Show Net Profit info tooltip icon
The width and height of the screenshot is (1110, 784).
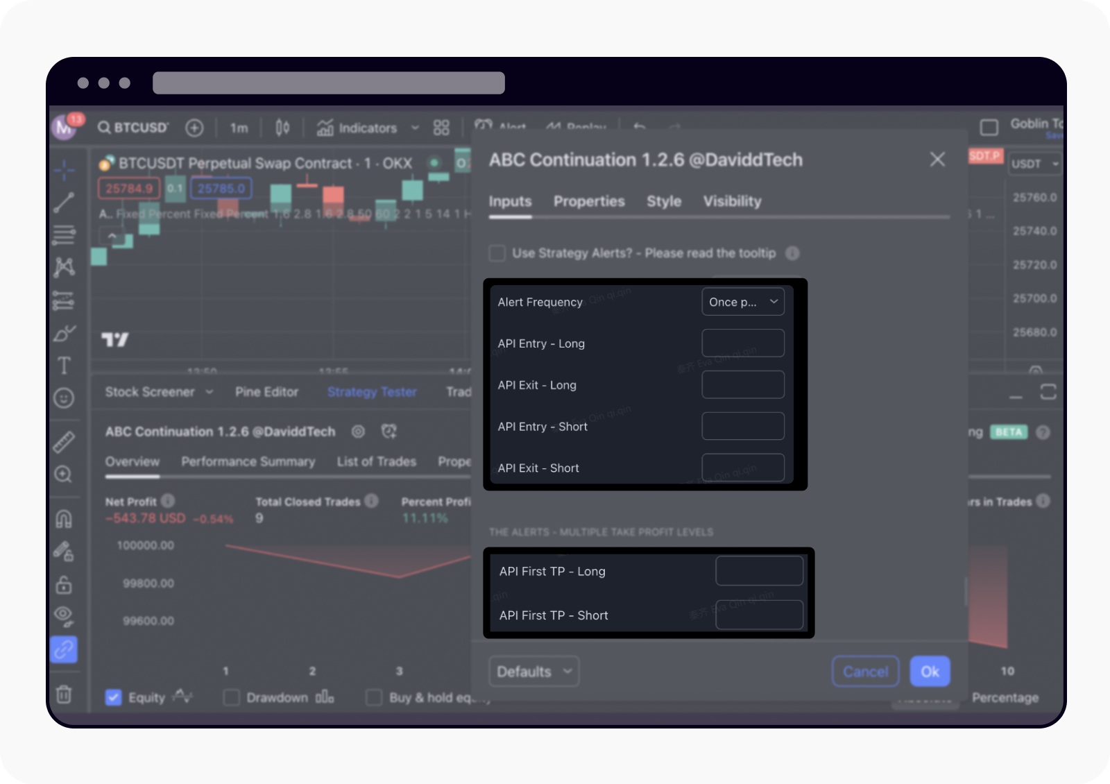[x=168, y=501]
